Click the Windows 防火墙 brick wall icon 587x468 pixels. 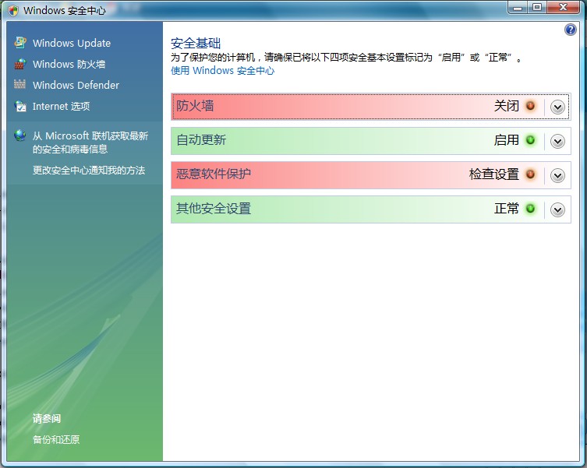pos(20,64)
